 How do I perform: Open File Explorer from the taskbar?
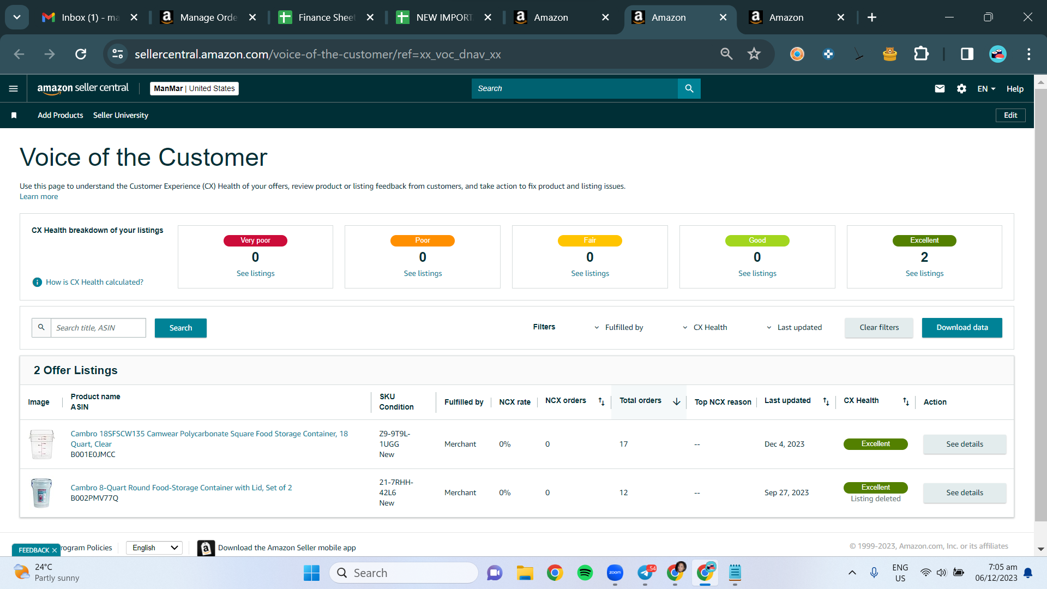pos(525,573)
